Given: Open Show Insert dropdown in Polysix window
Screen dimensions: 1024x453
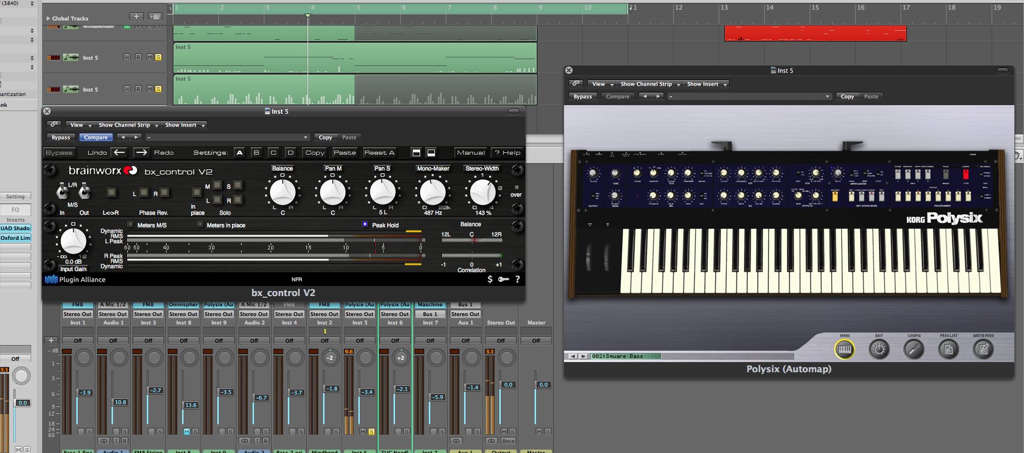Looking at the screenshot, I should tap(706, 84).
